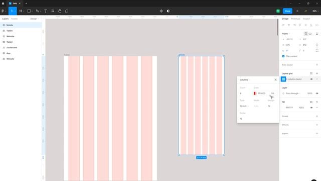Select the Pen tool

[38, 11]
